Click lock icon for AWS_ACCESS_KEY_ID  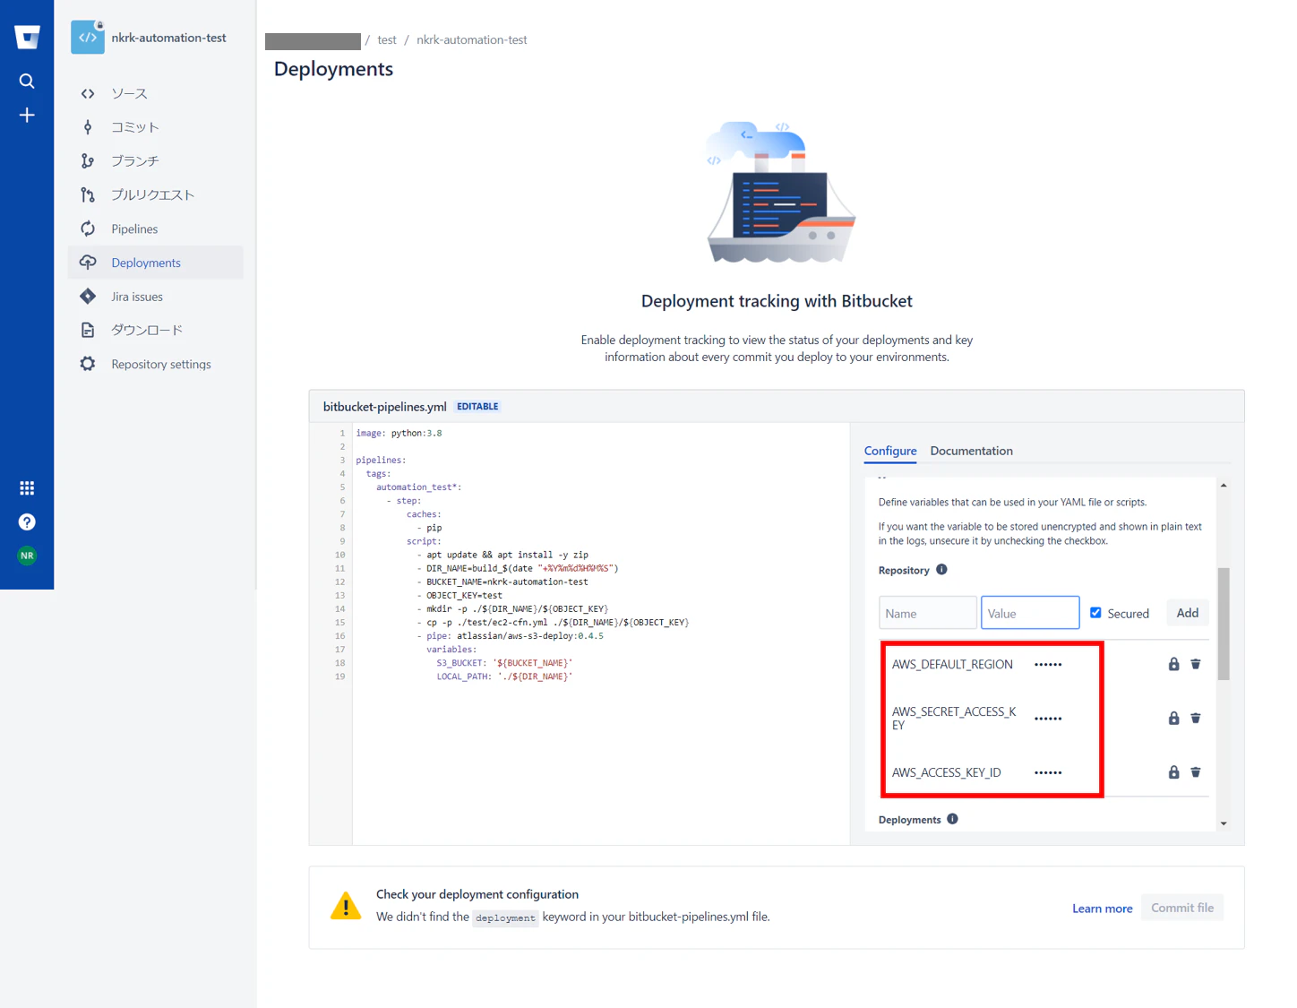(1173, 771)
